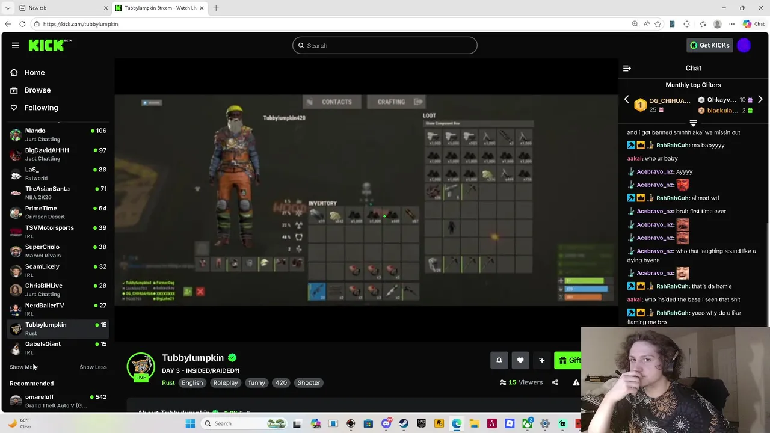Open the Kick hamburger sidebar menu
Image resolution: width=770 pixels, height=433 pixels.
(x=16, y=45)
